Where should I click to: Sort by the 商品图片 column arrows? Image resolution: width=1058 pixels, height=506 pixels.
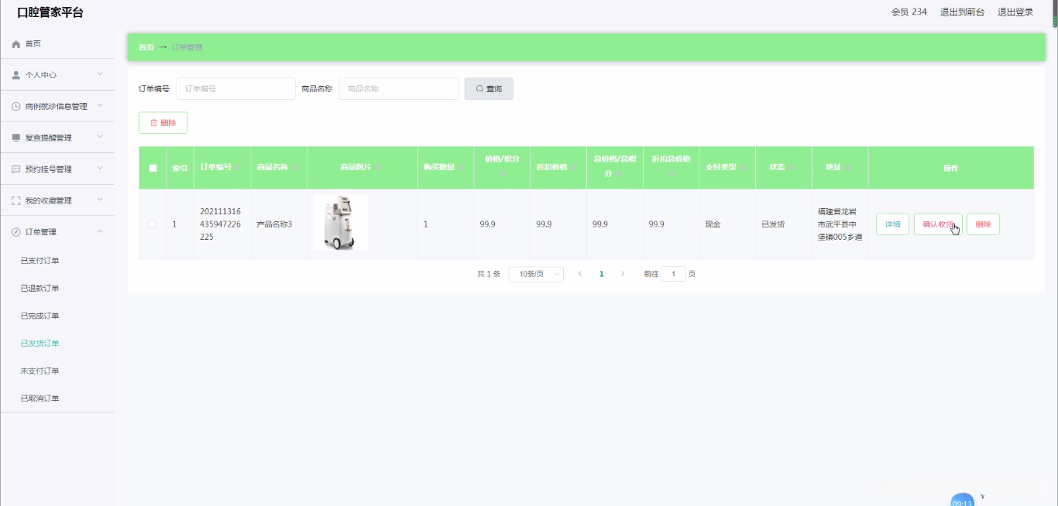pyautogui.click(x=378, y=168)
